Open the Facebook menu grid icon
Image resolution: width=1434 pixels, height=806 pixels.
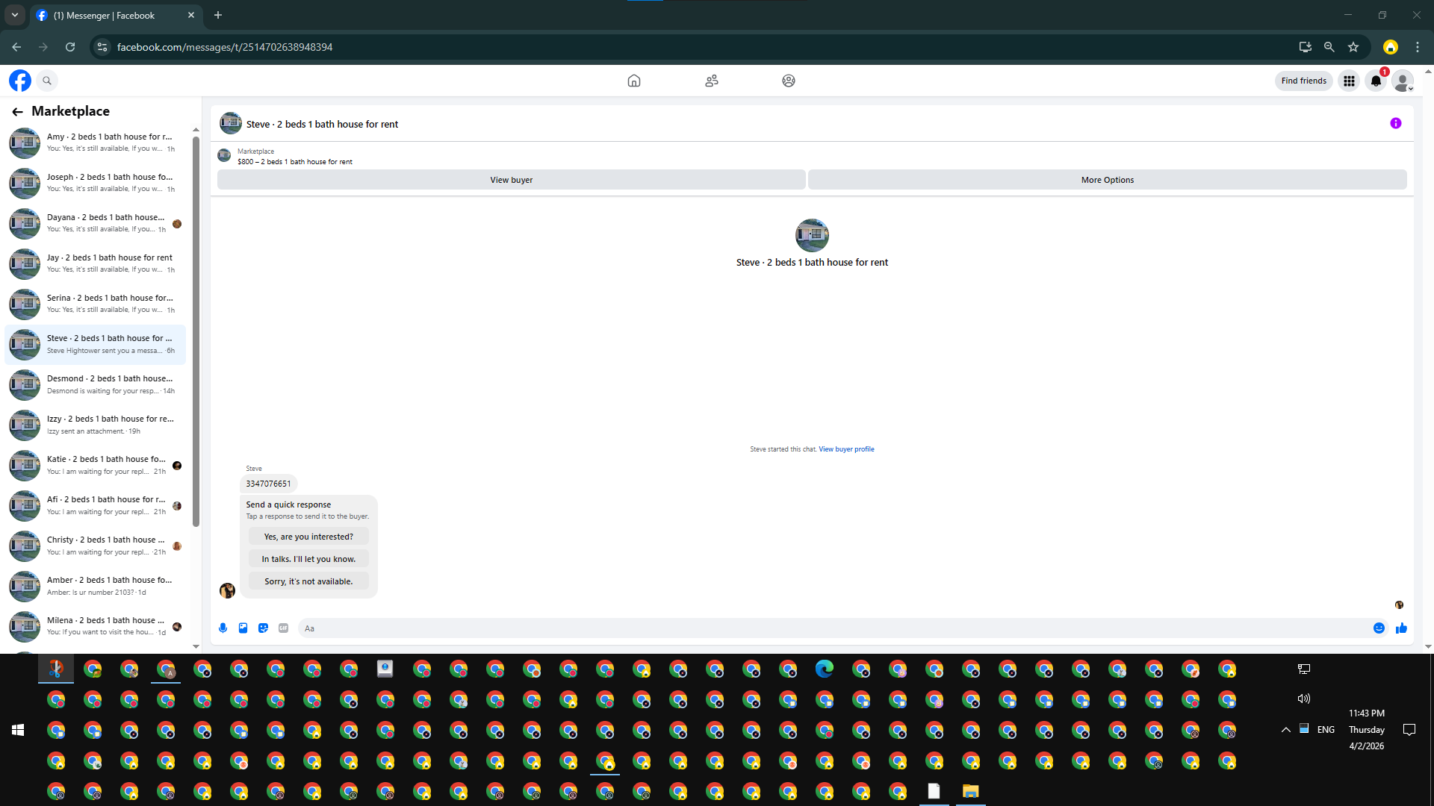[1349, 81]
